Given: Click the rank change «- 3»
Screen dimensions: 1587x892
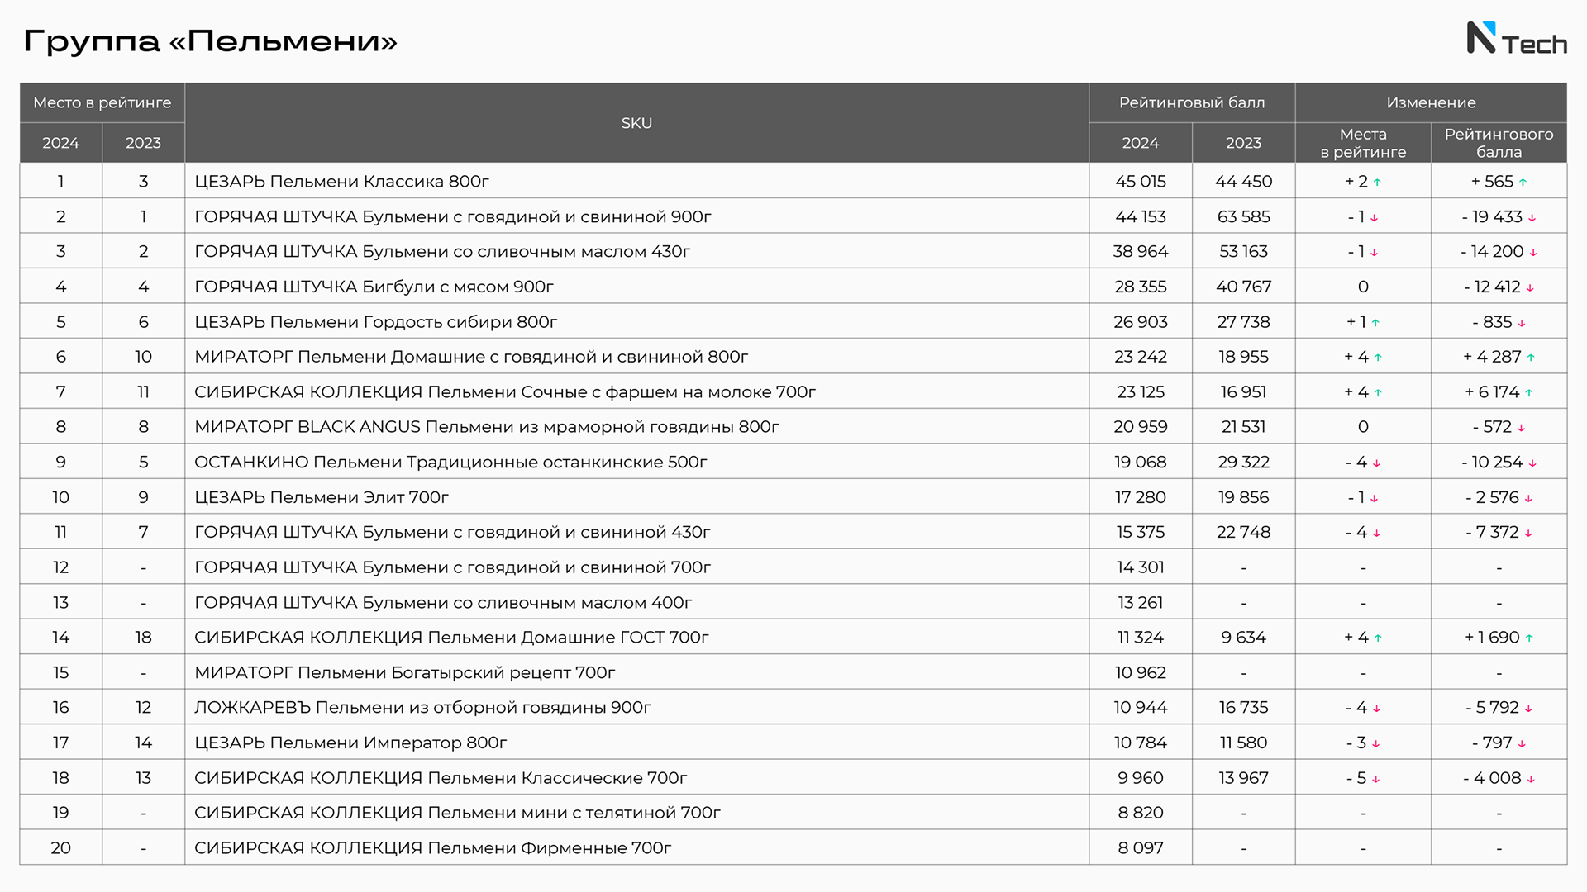Looking at the screenshot, I should pos(1363,743).
